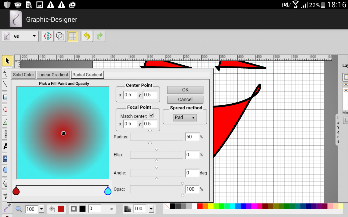The height and width of the screenshot is (217, 348).
Task: Click the zoom magnifier icon
Action: click(19, 209)
